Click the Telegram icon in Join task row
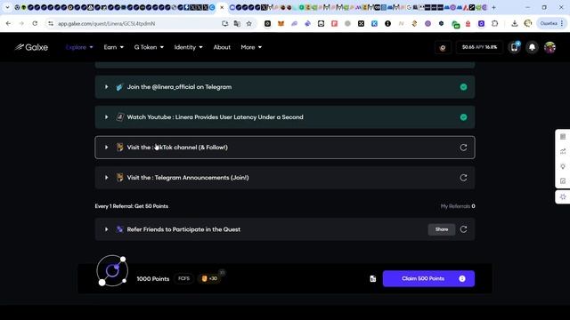The width and height of the screenshot is (570, 320). click(x=119, y=87)
